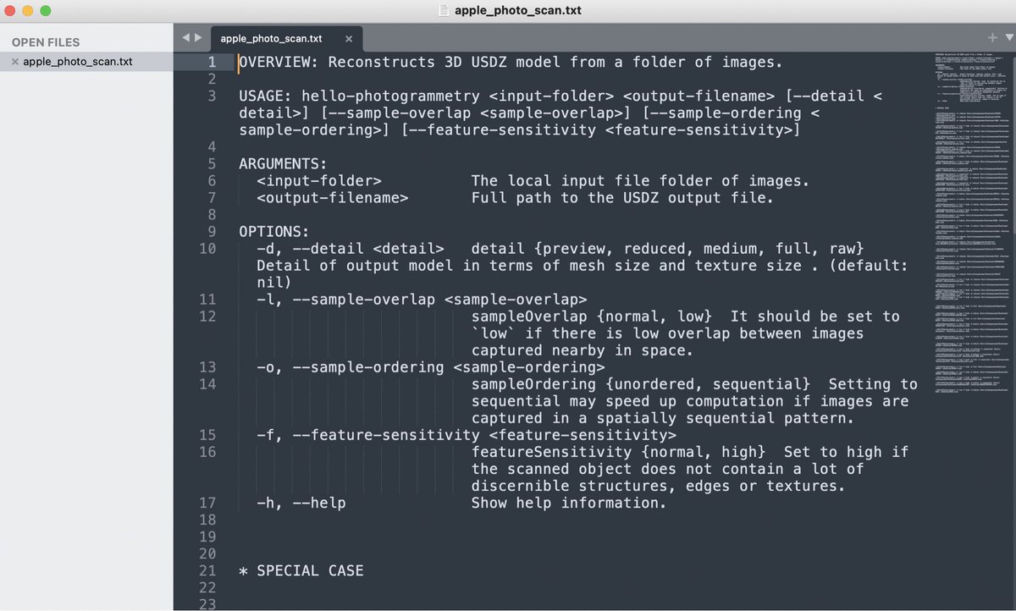Click the -h, --help option text
Viewport: 1016px width, 611px height.
[301, 503]
